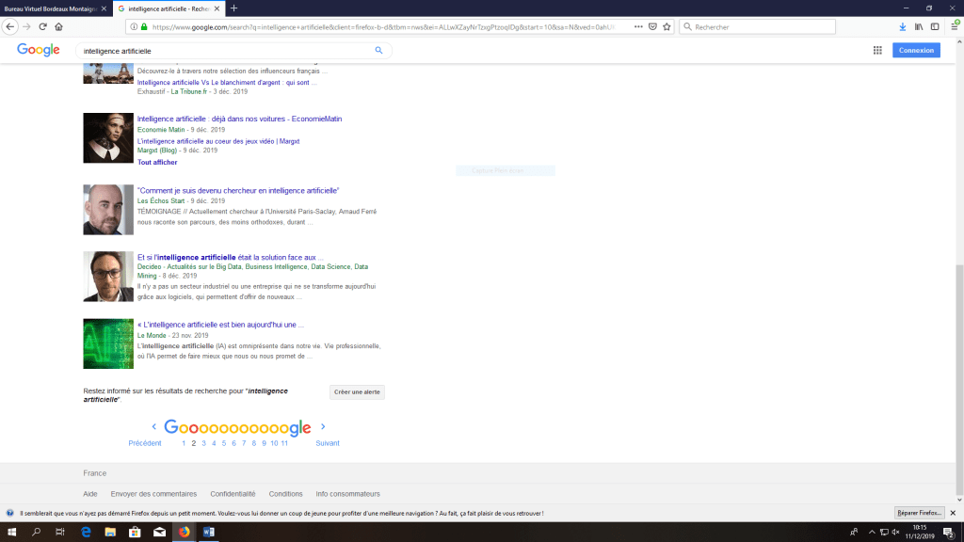The width and height of the screenshot is (964, 542).
Task: Open the Les Échos Start article thumbnail
Action: click(108, 209)
